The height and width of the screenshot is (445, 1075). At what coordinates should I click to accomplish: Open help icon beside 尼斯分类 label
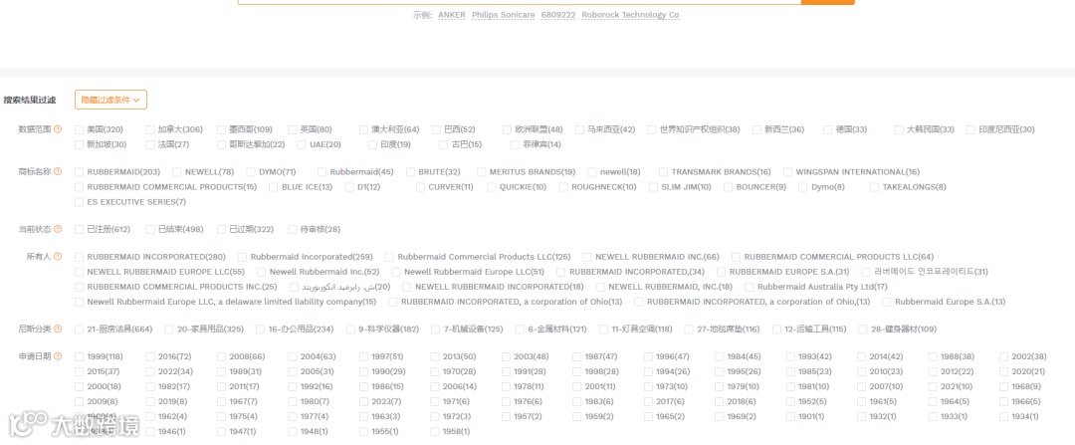tap(58, 330)
